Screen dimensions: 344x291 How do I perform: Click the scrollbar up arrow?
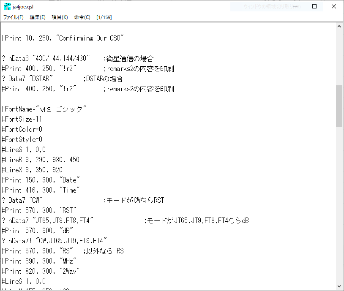339,27
